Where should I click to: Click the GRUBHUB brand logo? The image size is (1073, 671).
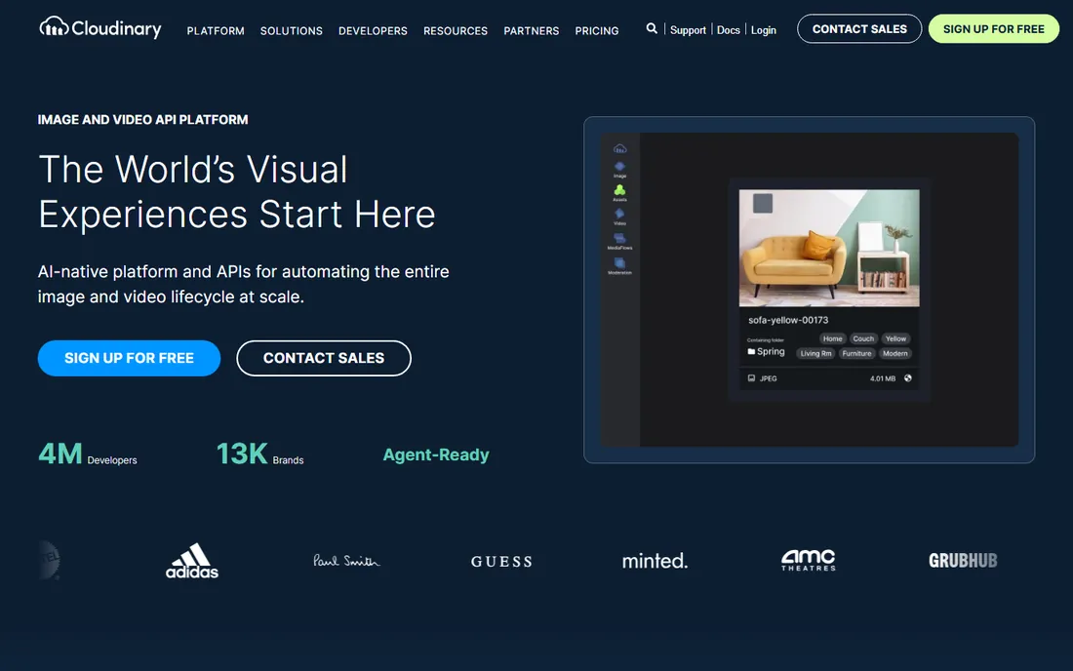pyautogui.click(x=963, y=561)
